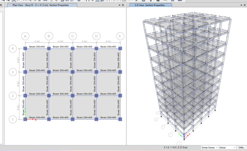Select the column at grid D-1
Screen dimensions: 247x151
96,119
